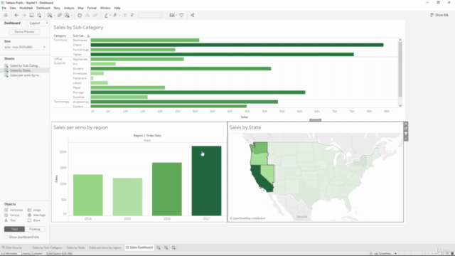Select Sales by Sub-Categ... in Sheets list
The height and width of the screenshot is (256, 455).
[x=24, y=65]
